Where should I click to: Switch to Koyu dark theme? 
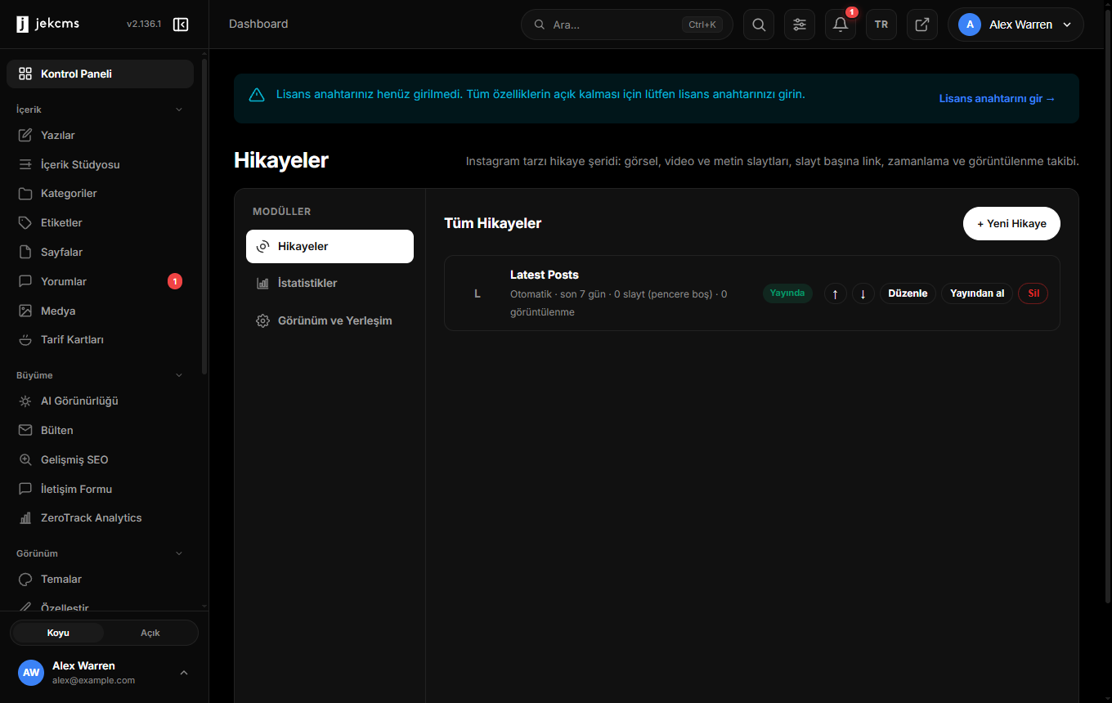[58, 633]
